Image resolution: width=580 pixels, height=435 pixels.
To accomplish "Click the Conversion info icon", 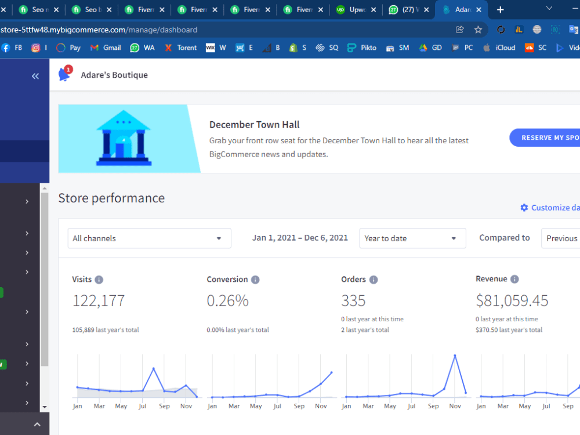I will pyautogui.click(x=255, y=280).
